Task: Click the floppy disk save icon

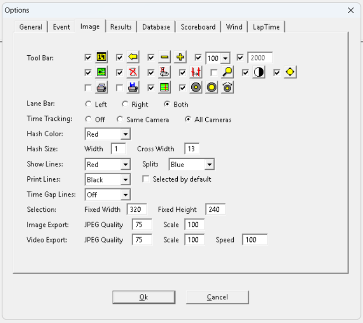Action: (x=133, y=88)
